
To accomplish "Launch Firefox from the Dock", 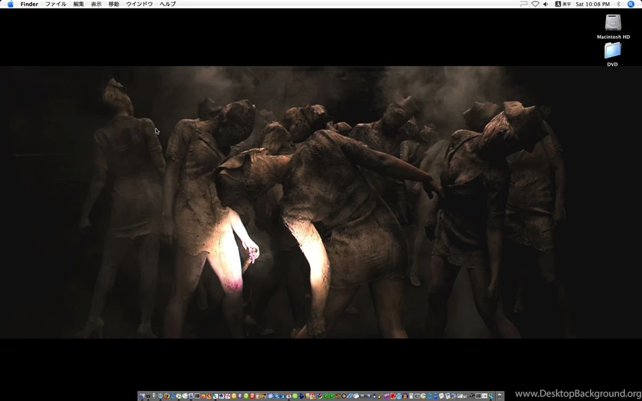I will 167,396.
